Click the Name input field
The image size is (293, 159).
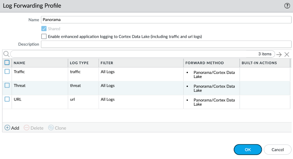click(x=166, y=20)
